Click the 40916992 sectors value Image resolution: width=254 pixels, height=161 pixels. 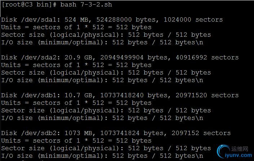207,58
